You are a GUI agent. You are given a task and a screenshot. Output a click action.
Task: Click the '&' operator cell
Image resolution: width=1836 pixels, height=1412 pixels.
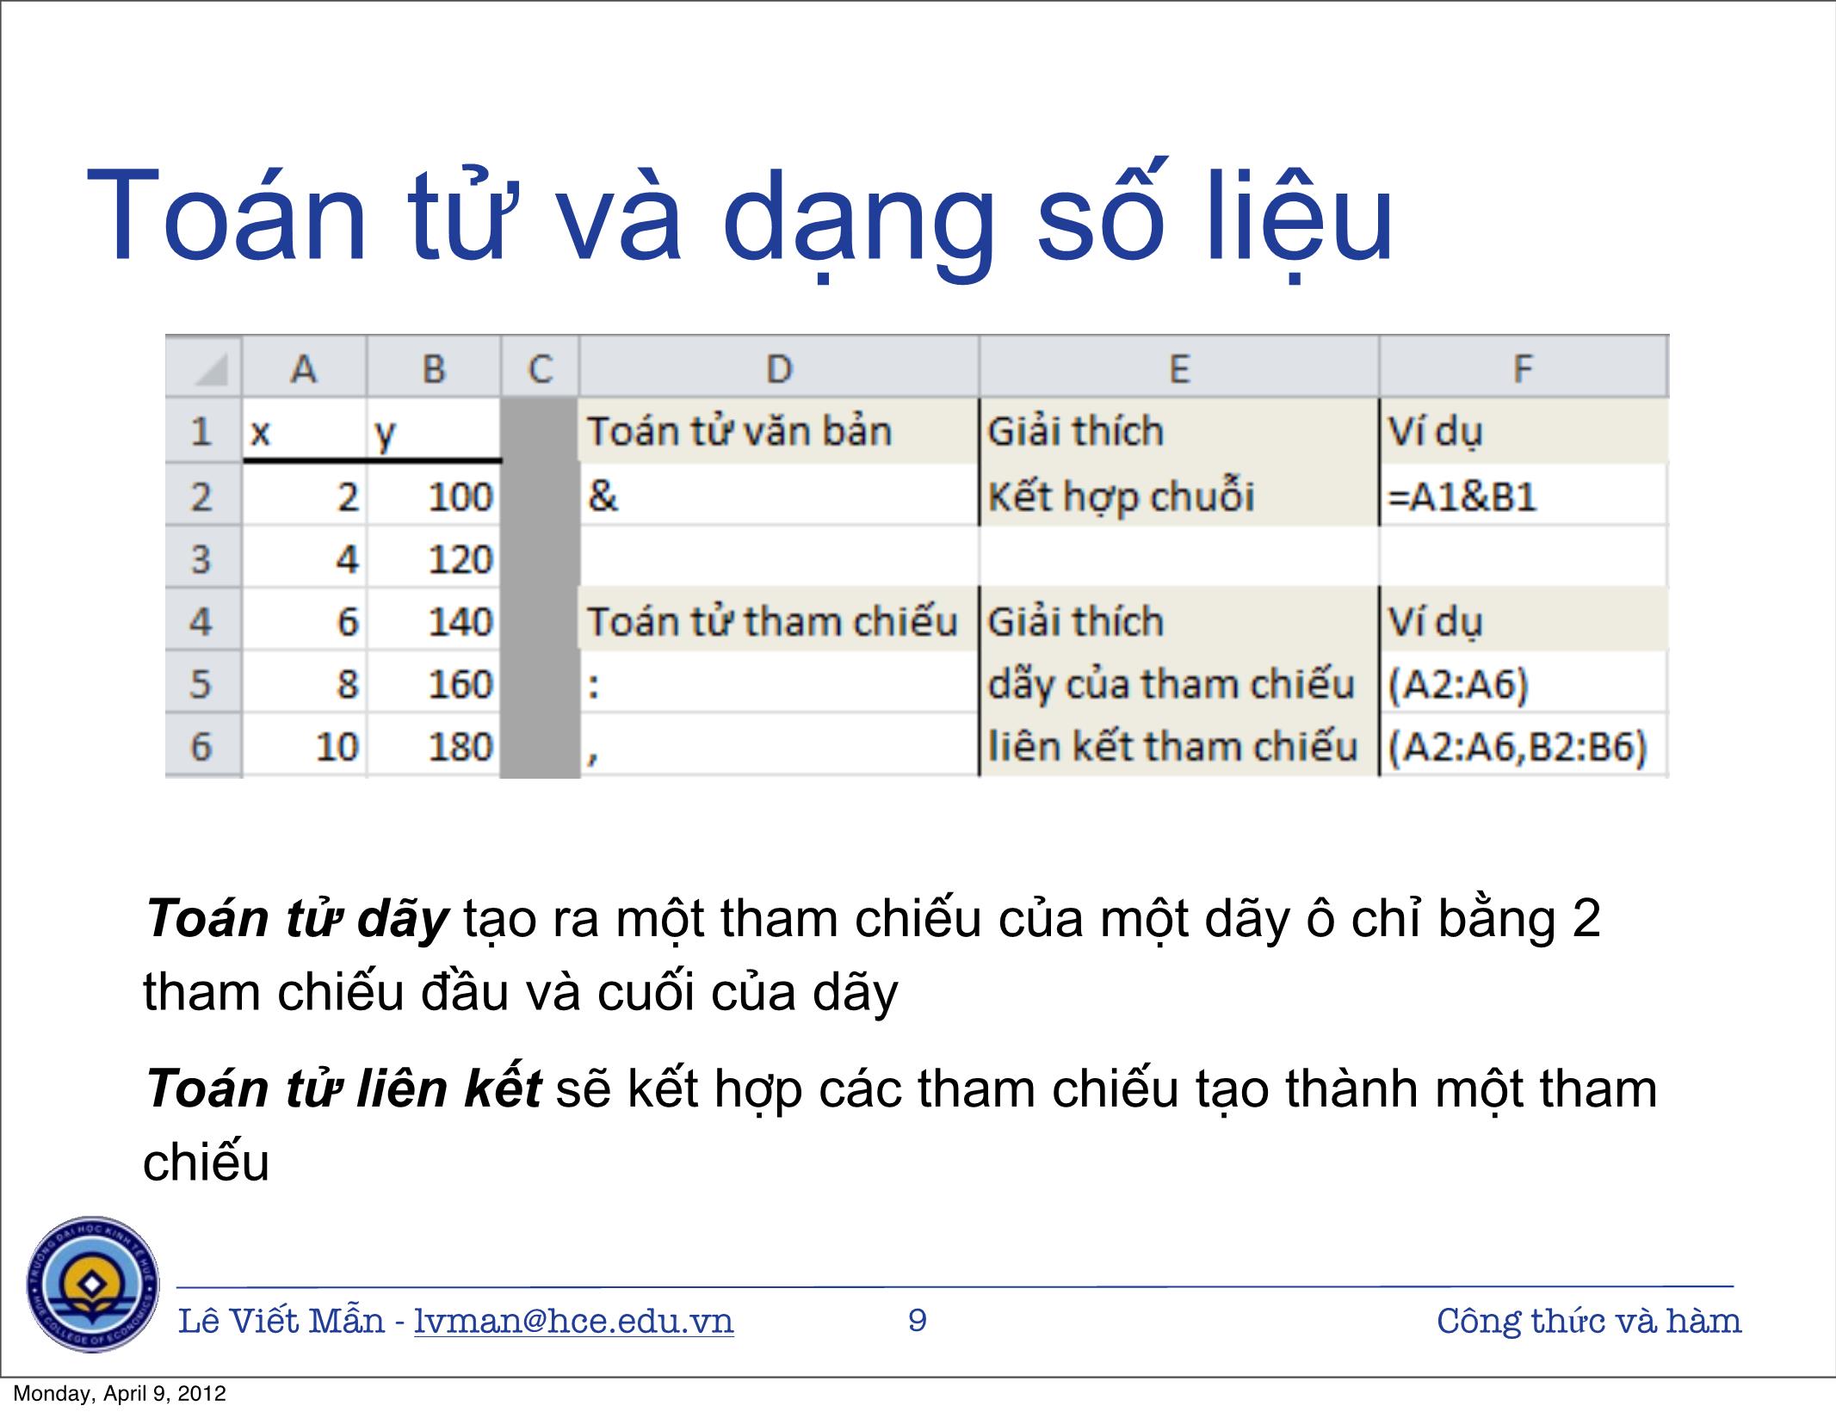point(779,495)
